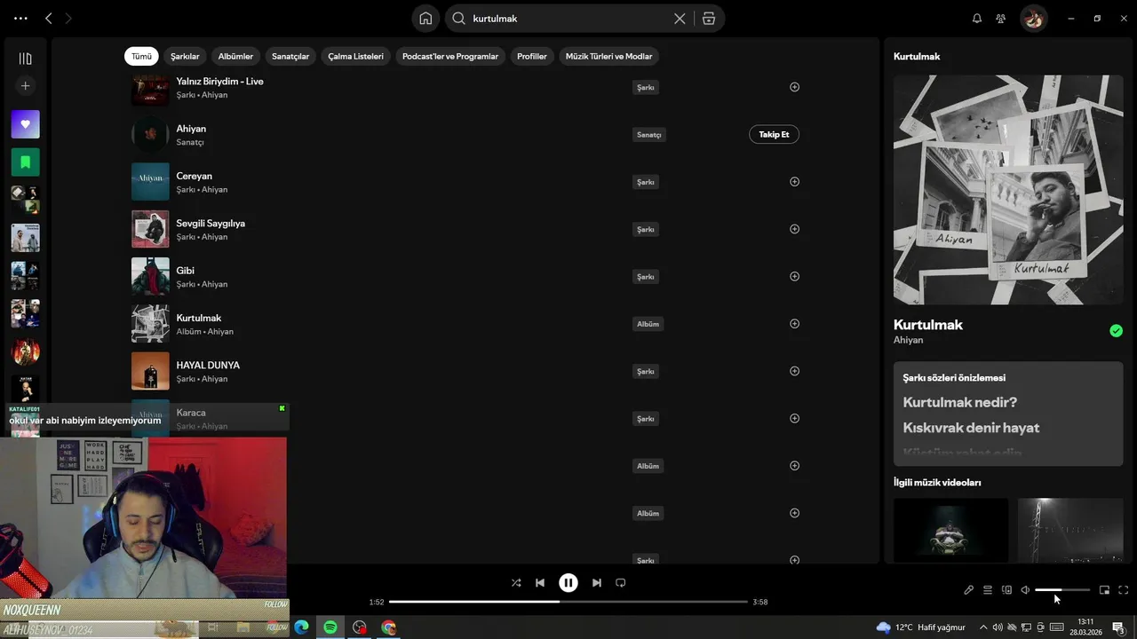Select the Albümler filter tab
Screen dimensions: 1137x639
tap(235, 56)
